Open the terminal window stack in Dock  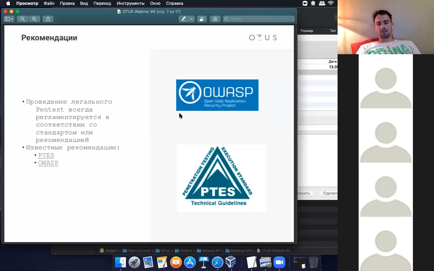point(300,262)
